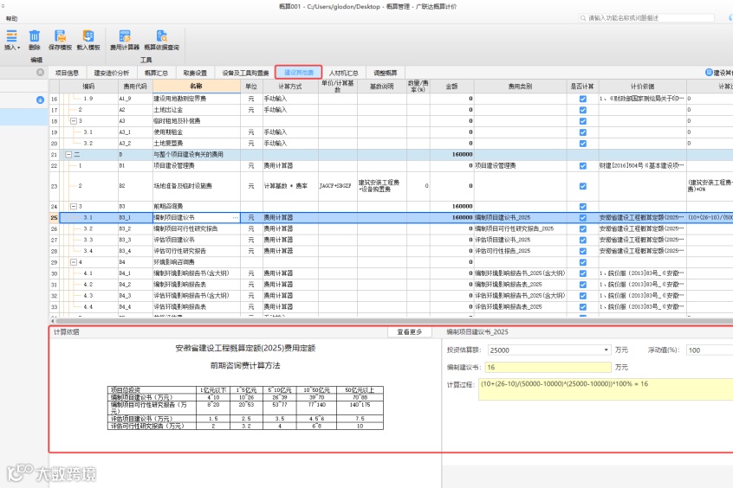This screenshot has width=733, height=488.
Task: Click the 载入模板 icon
Action: pyautogui.click(x=88, y=36)
